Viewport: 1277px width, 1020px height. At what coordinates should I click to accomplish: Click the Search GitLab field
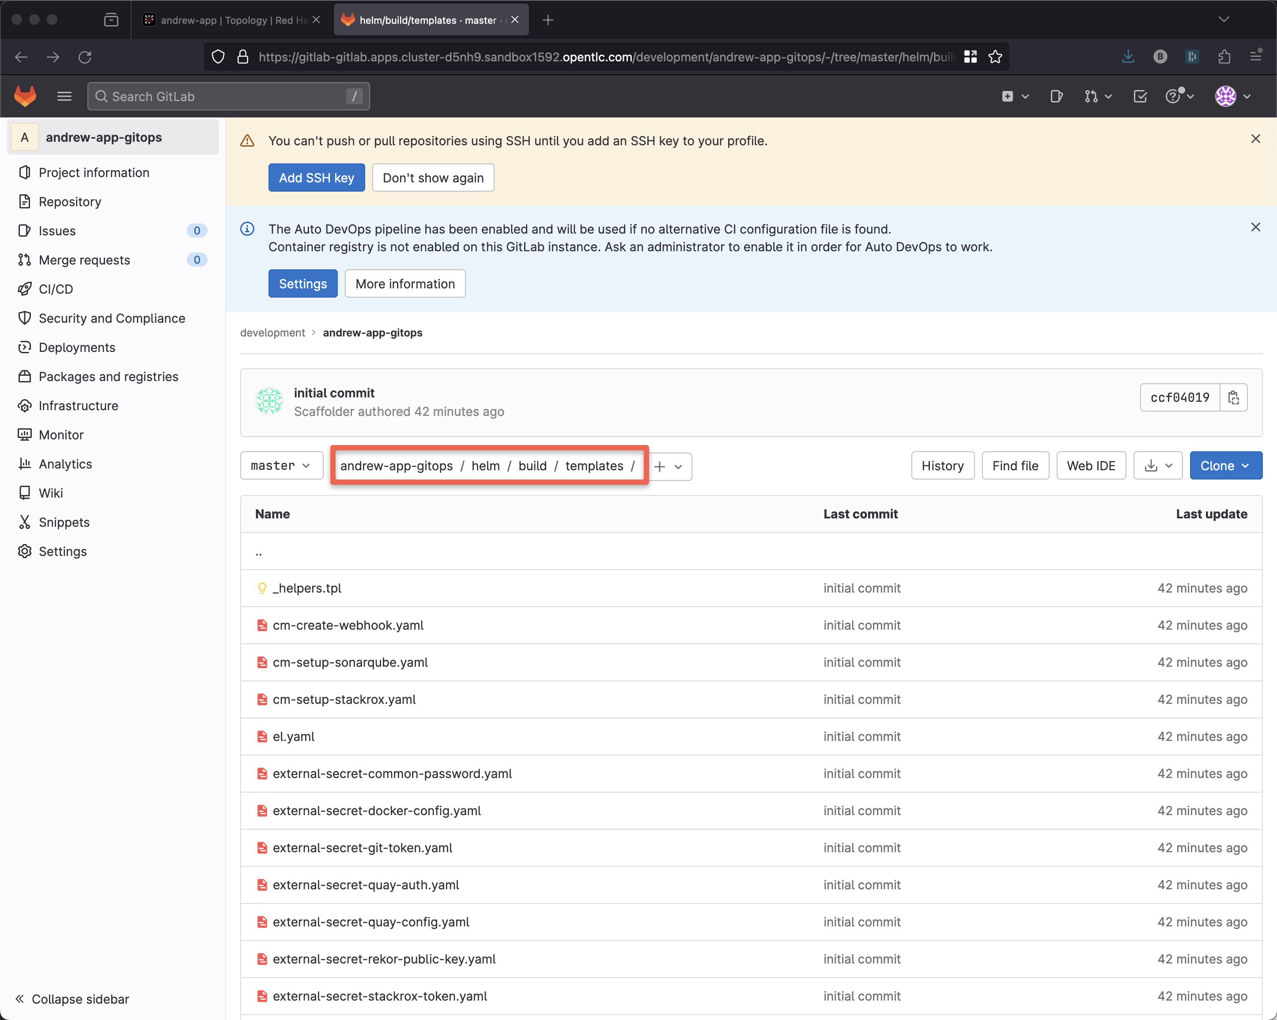pos(228,96)
